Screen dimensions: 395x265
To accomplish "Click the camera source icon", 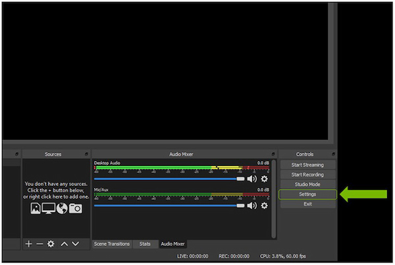I will [76, 208].
